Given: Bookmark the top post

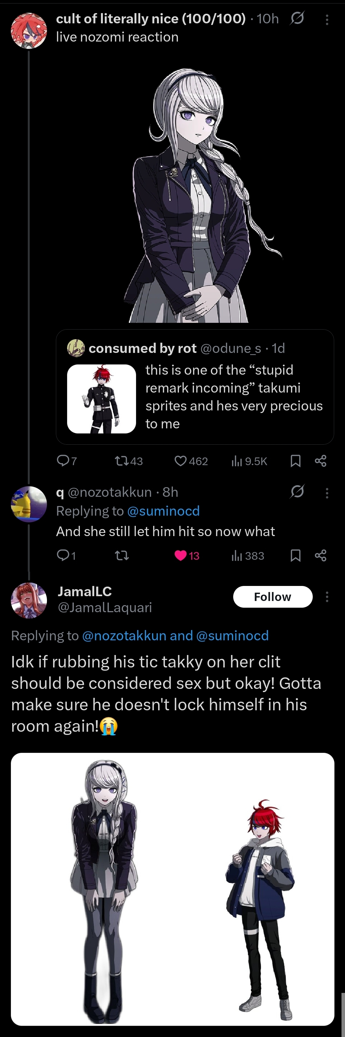Looking at the screenshot, I should (295, 461).
